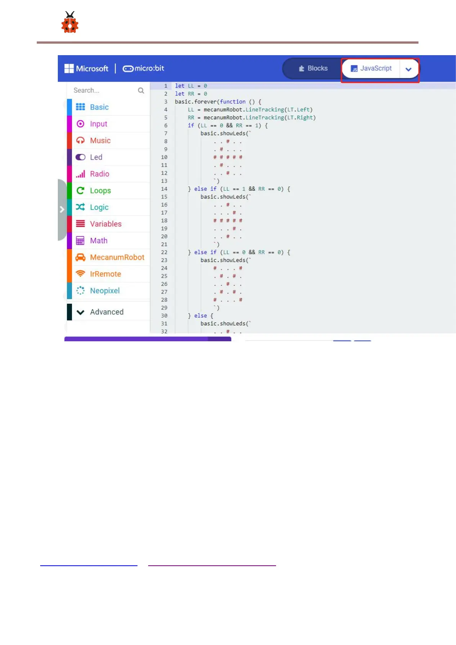Click the Basic grid icon
The height and width of the screenshot is (645, 456).
(x=80, y=107)
